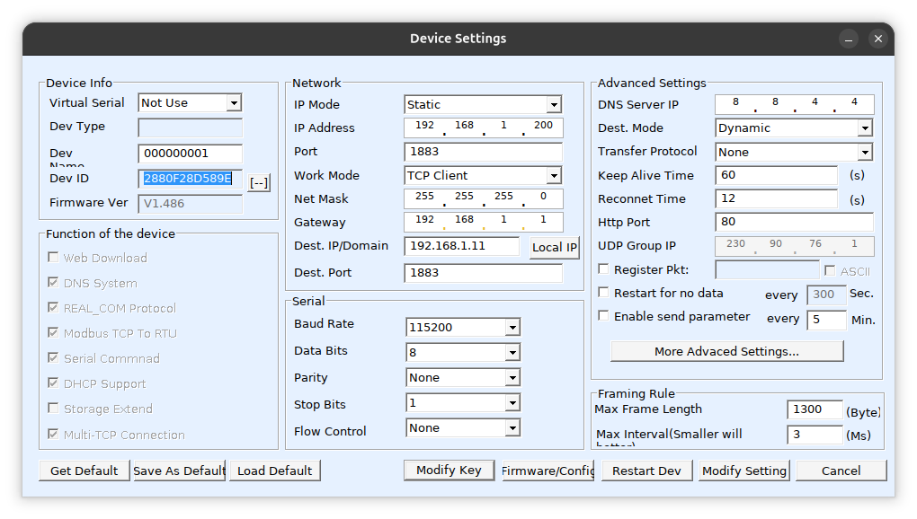Image resolution: width=917 pixels, height=519 pixels.
Task: Expand the Data Bits dropdown
Action: [463, 352]
